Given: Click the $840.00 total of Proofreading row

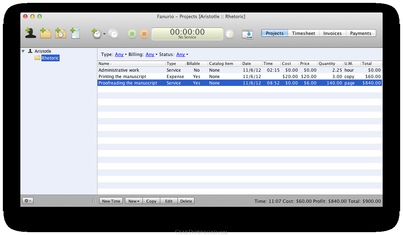Looking at the screenshot, I should (x=372, y=83).
